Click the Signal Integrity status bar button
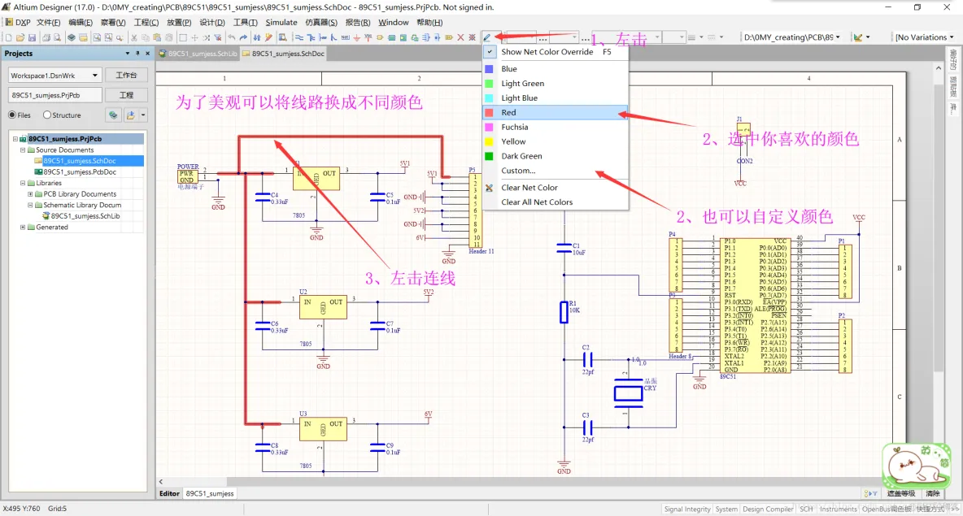This screenshot has height=516, width=963. click(x=686, y=509)
